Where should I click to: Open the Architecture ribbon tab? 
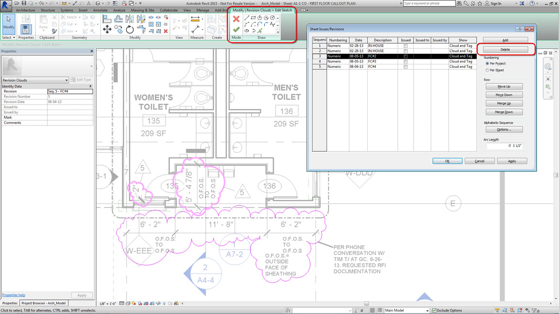[26, 10]
